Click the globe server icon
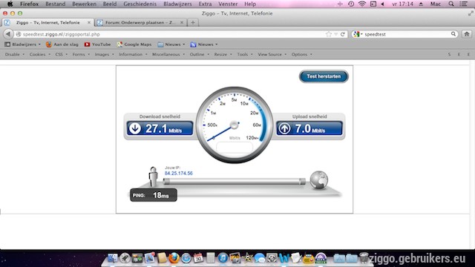Image resolution: width=475 pixels, height=267 pixels. tap(318, 179)
